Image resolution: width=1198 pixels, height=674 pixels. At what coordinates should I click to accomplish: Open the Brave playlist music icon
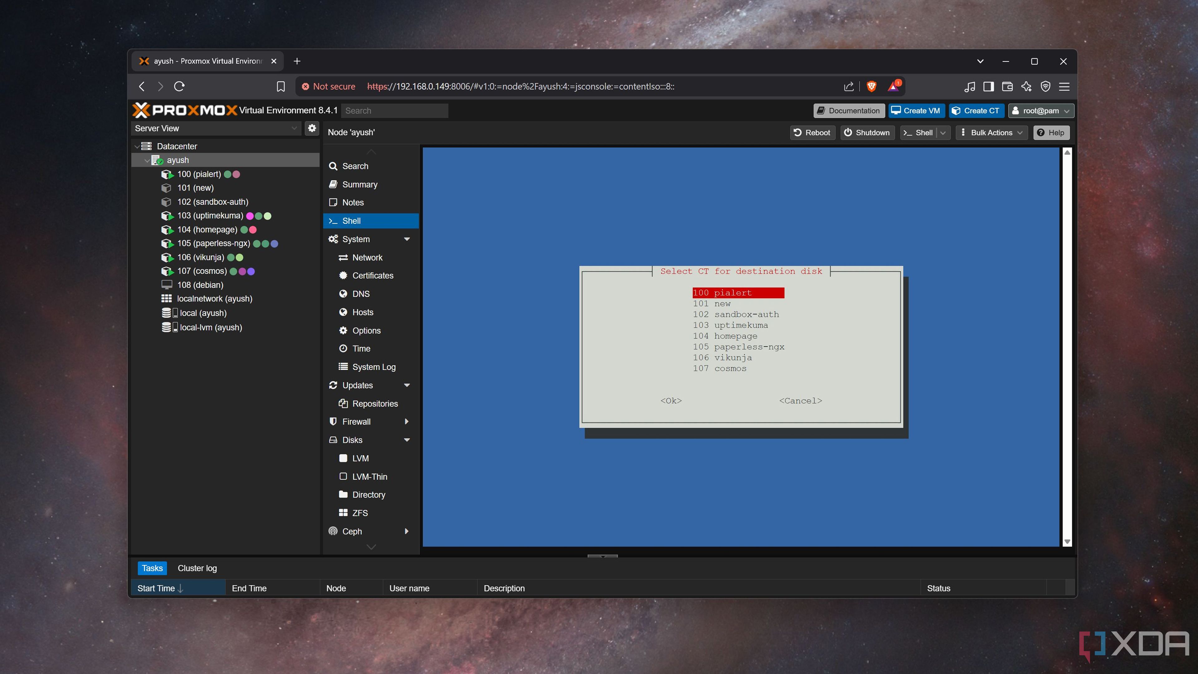[970, 86]
